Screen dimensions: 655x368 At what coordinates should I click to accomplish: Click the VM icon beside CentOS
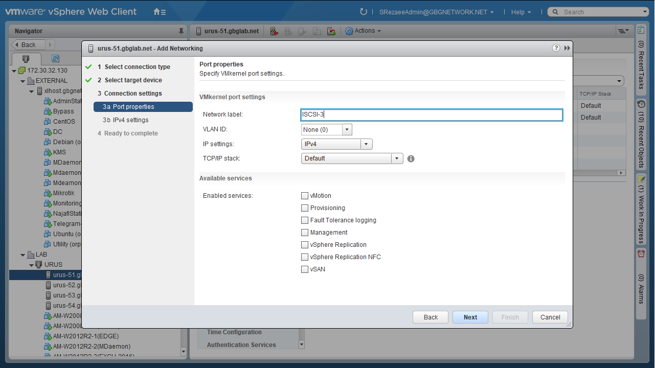pyautogui.click(x=48, y=122)
